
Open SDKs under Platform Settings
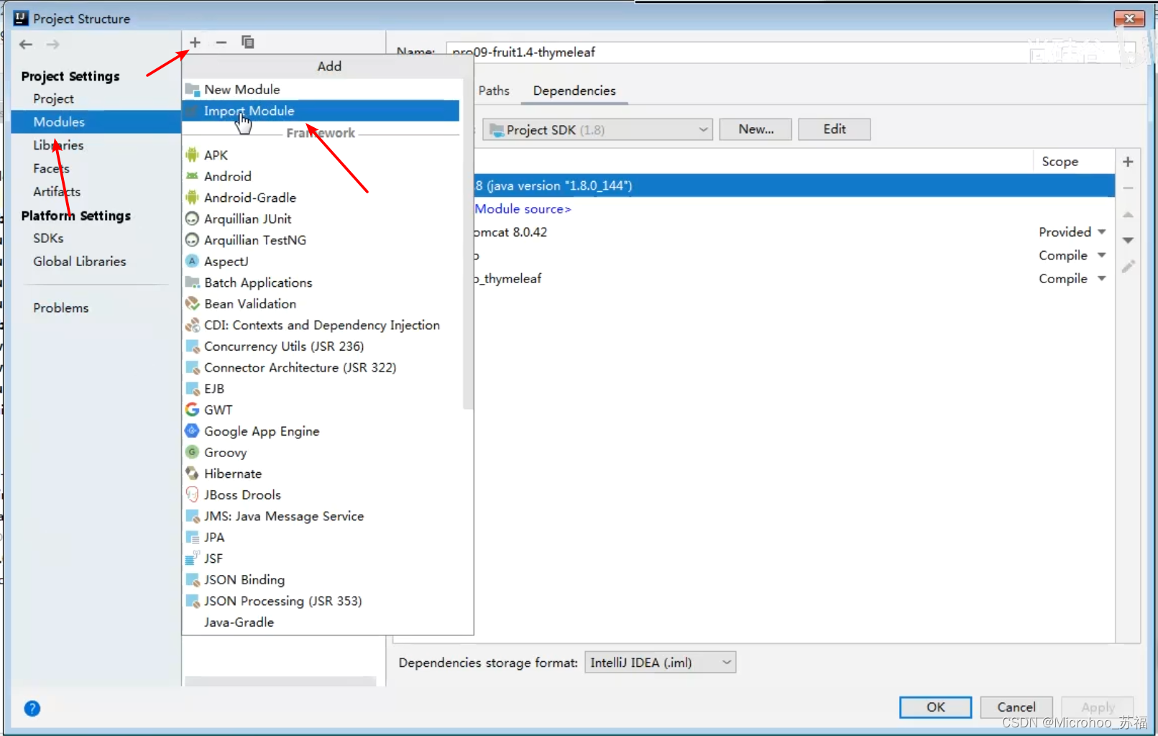pyautogui.click(x=48, y=238)
